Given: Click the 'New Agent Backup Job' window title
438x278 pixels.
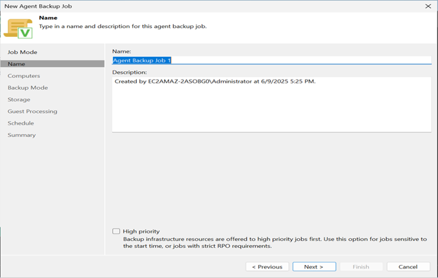Looking at the screenshot, I should point(38,6).
